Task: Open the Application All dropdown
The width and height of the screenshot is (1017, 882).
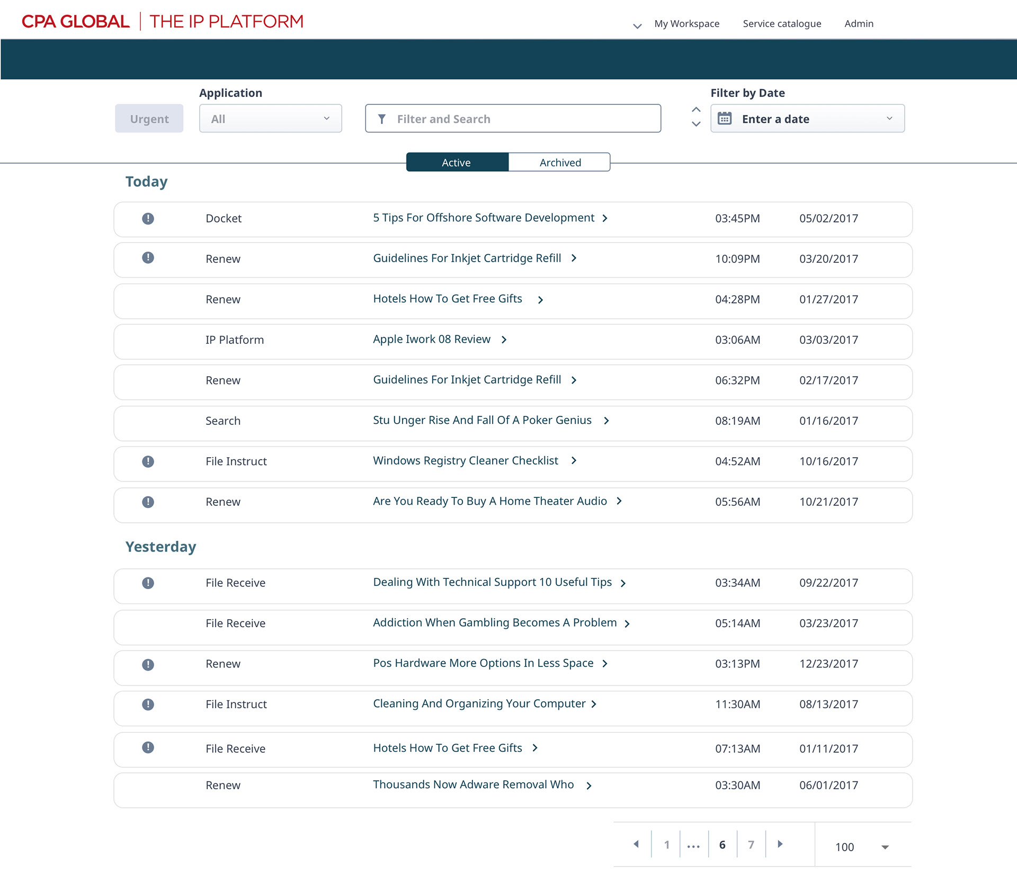Action: [x=270, y=119]
